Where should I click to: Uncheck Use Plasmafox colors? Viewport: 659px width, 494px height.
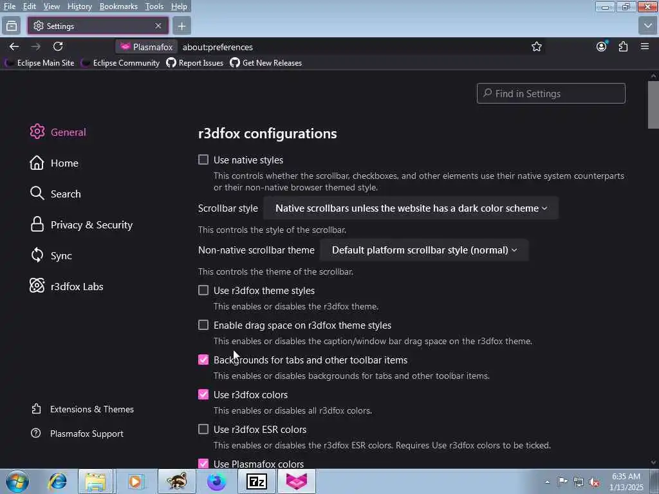click(x=203, y=463)
